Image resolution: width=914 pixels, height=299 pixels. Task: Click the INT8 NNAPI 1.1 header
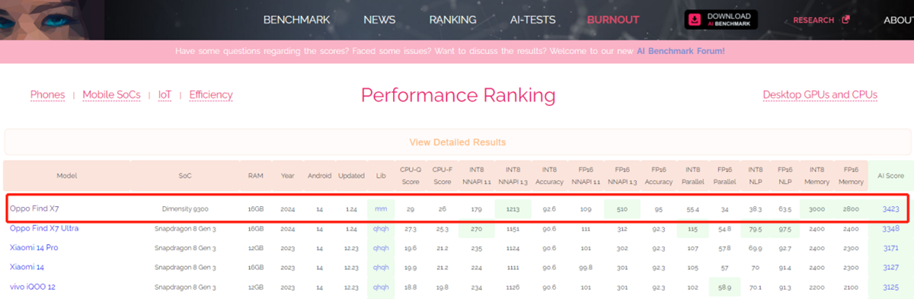476,176
